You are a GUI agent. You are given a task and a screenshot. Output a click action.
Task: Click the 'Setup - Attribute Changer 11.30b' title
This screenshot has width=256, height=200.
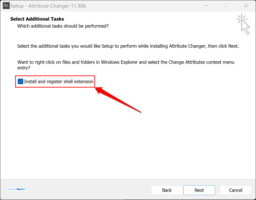pyautogui.click(x=48, y=6)
